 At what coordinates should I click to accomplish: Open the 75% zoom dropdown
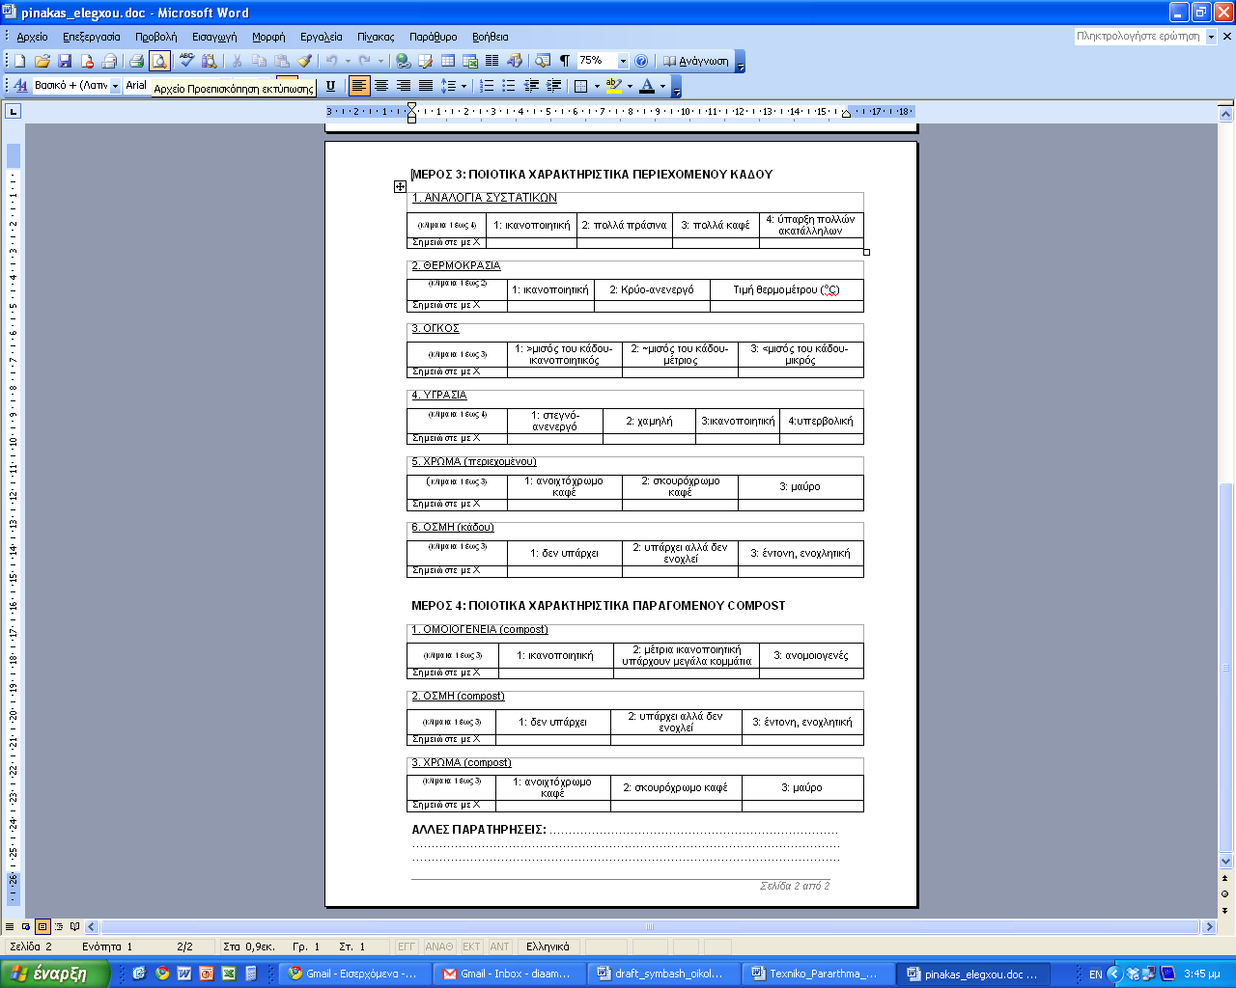(623, 61)
